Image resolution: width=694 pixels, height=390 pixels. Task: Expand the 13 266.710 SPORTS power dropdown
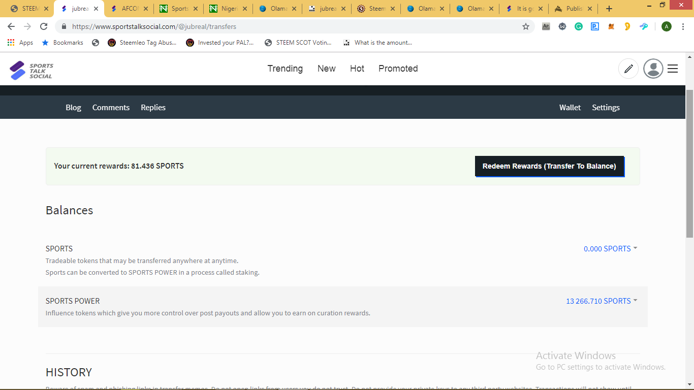tap(602, 301)
